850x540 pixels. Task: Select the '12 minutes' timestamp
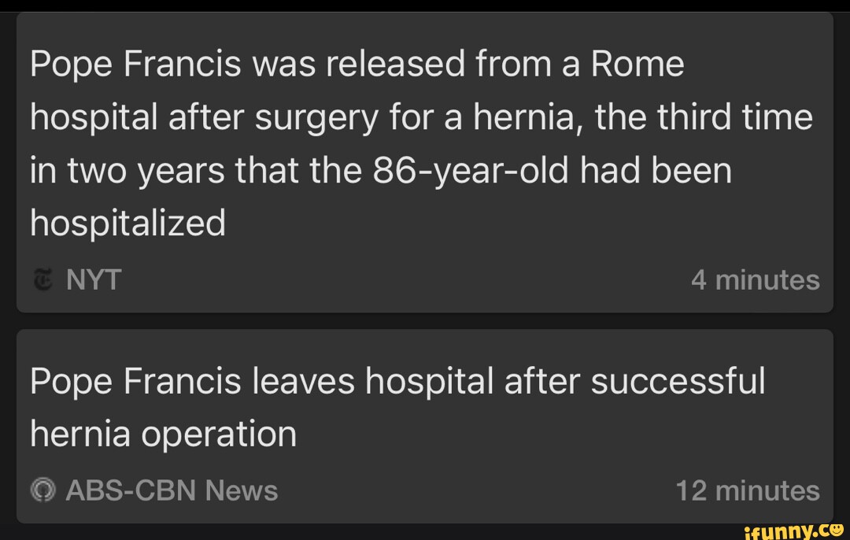[x=749, y=490]
